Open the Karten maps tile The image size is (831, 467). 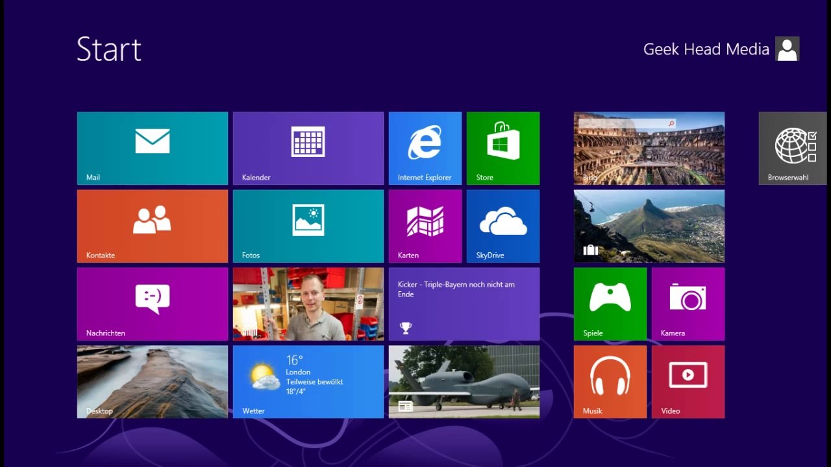(425, 226)
